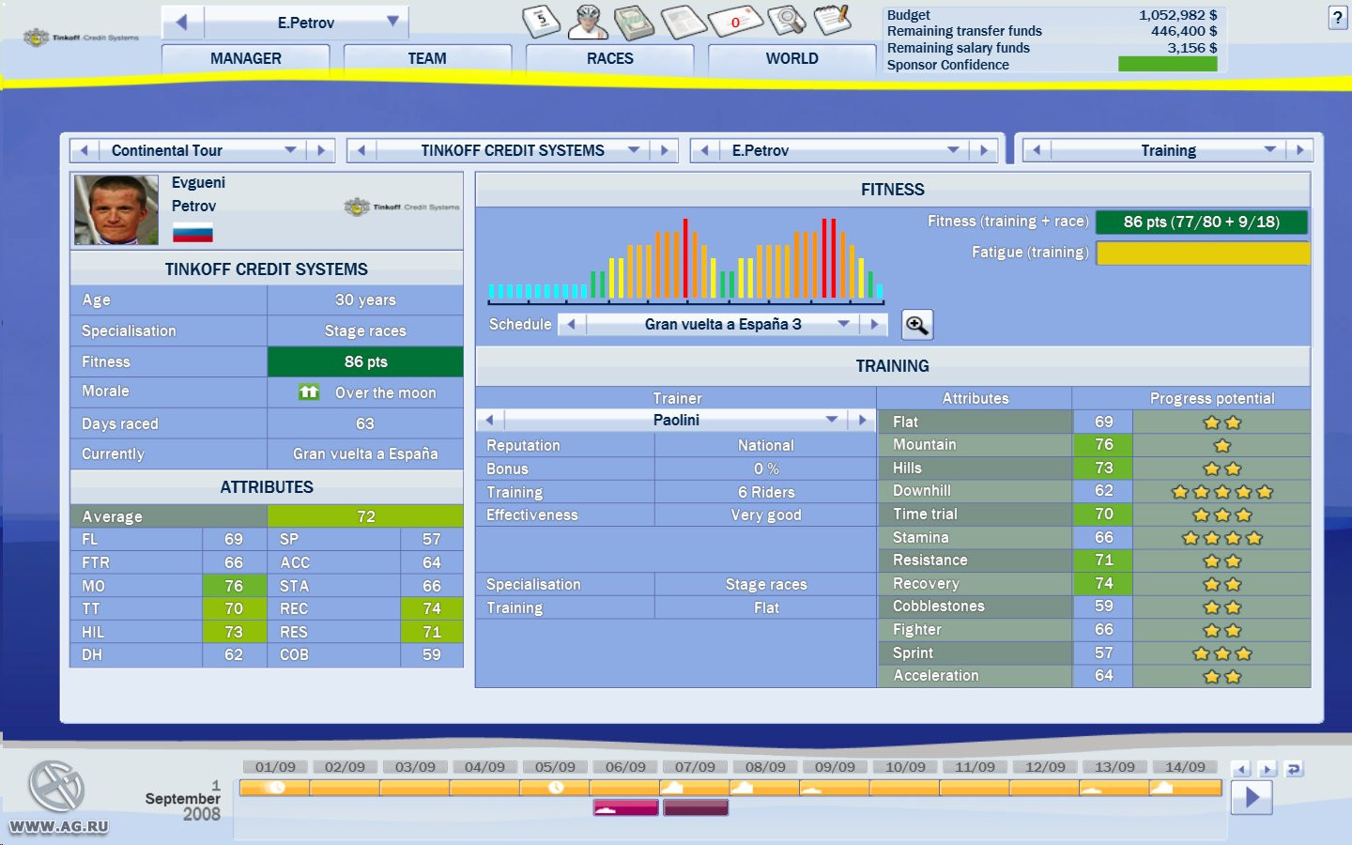Screen dimensions: 1352x845
Task: Click the back arrow left of top E.Petrov
Action: pyautogui.click(x=182, y=23)
